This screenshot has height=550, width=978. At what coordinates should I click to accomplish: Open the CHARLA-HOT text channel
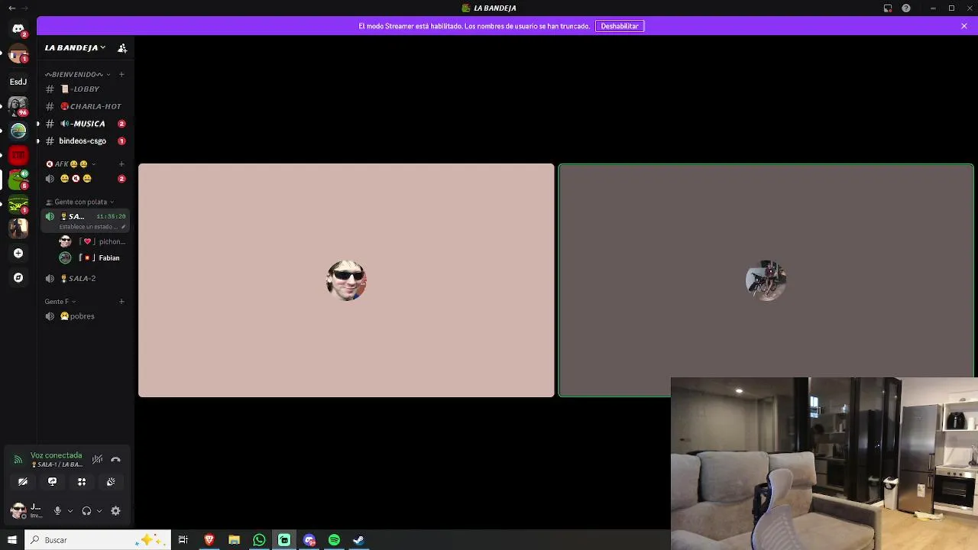pos(86,106)
